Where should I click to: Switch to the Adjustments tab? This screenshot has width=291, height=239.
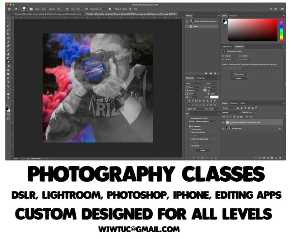[x=227, y=47]
